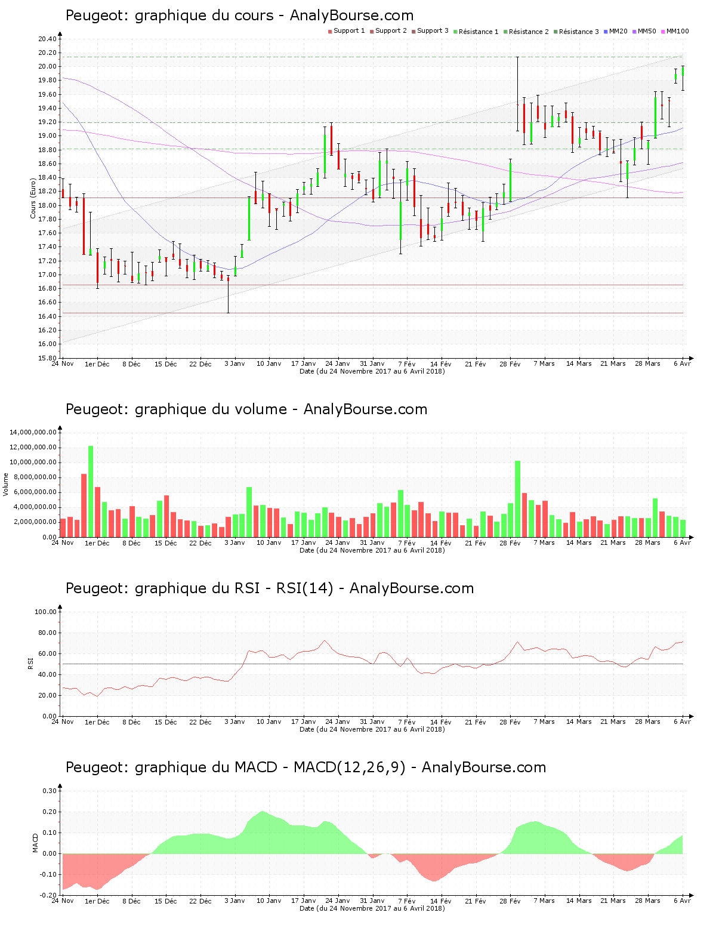Click the 'graphique du volume' chart title
This screenshot has width=716, height=925.
coord(246,409)
